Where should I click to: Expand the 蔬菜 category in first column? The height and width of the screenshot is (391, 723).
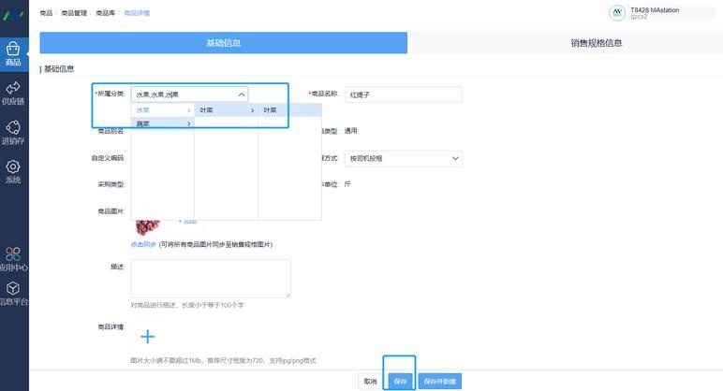163,123
